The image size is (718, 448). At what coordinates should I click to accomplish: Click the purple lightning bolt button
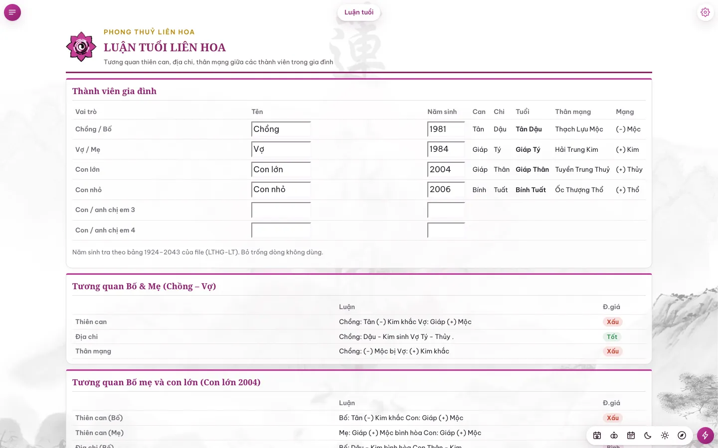pos(705,436)
